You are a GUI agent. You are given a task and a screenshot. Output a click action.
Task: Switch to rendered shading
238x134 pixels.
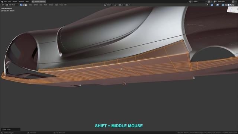[x=233, y=5]
